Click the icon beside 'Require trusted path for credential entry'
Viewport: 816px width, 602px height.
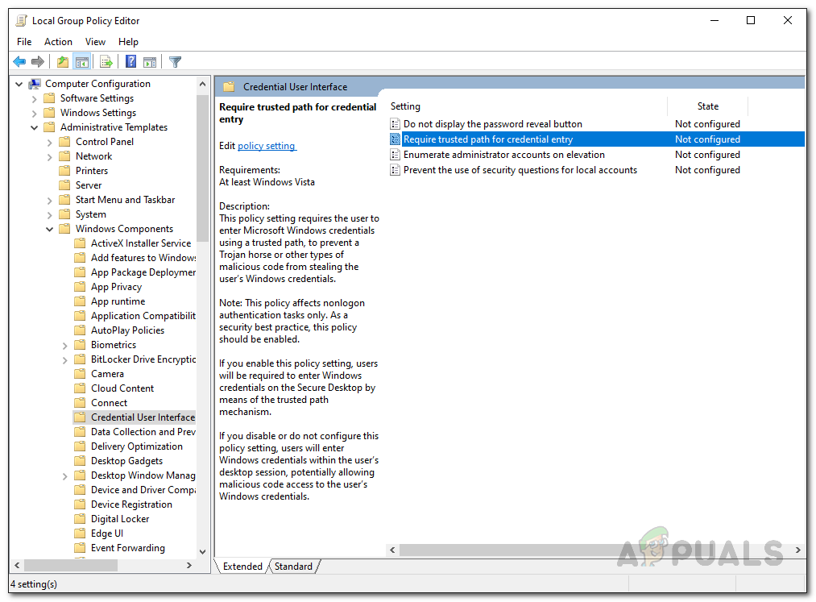[395, 139]
